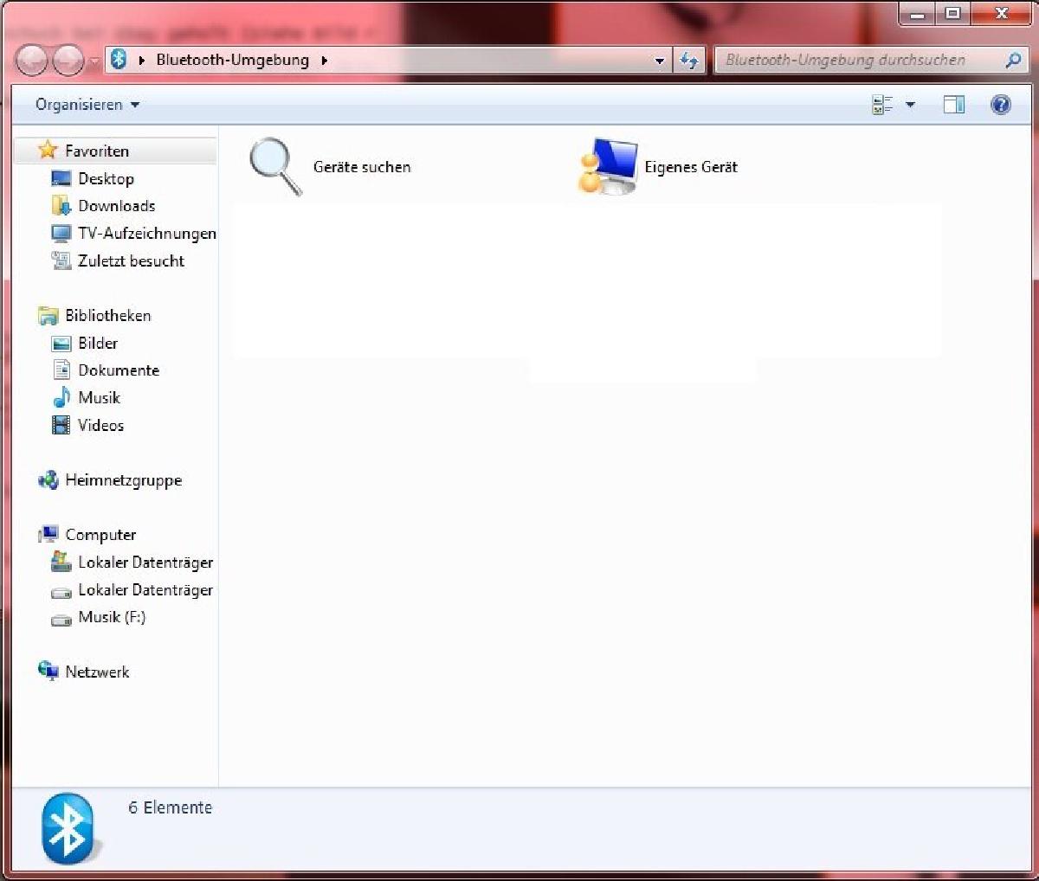Click the help question mark icon
Screen dimensions: 1039x881
(x=1000, y=105)
